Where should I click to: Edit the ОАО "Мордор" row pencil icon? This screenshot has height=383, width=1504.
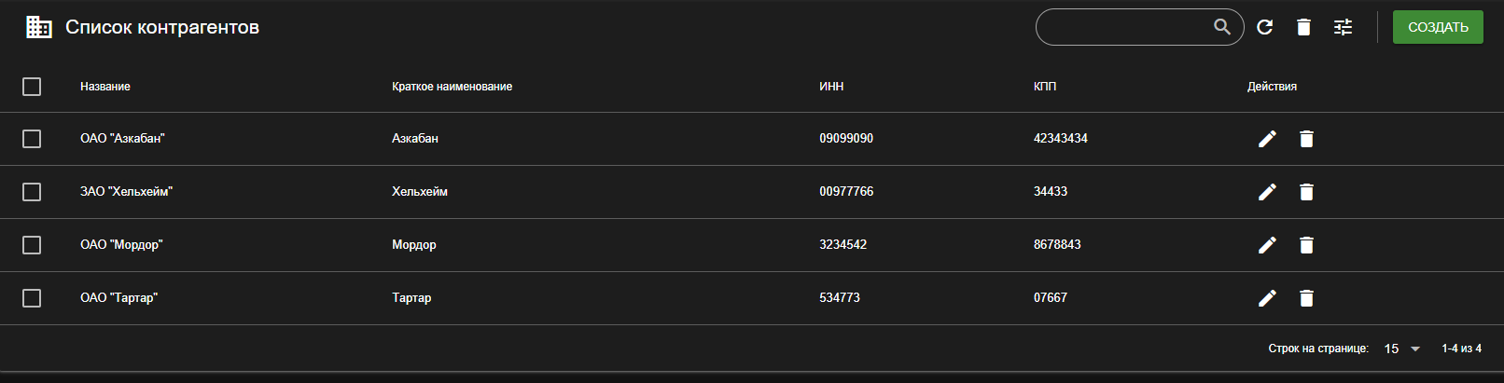(x=1267, y=245)
